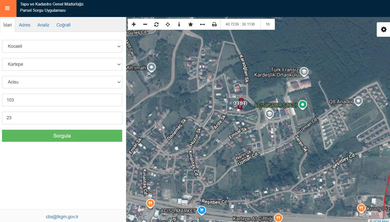The height and width of the screenshot is (222, 390).
Task: Click the Mihrimah location pin
Action: [151, 67]
